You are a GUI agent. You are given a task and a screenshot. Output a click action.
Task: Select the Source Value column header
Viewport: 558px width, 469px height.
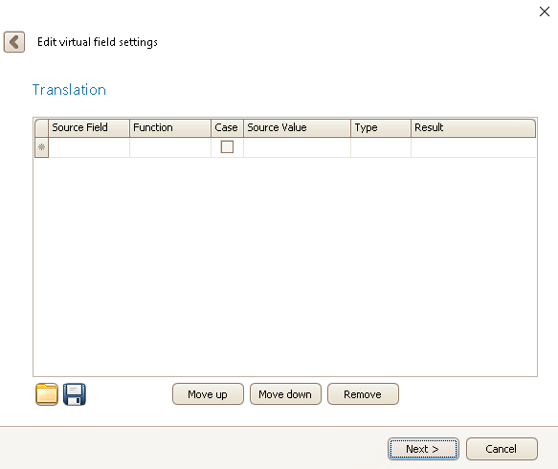coord(297,127)
